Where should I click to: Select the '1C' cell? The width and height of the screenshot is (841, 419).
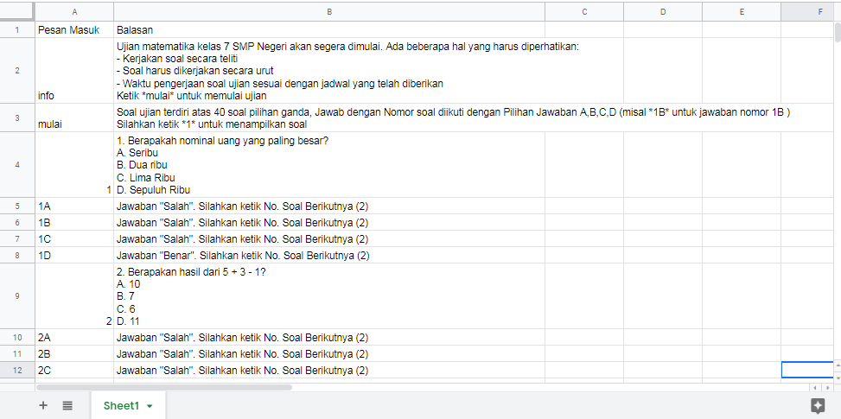pos(74,239)
